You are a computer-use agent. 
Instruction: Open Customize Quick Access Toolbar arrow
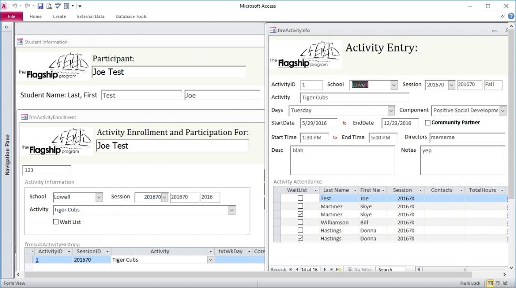(x=80, y=6)
